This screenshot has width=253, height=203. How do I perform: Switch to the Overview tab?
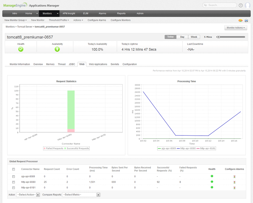(x=38, y=64)
